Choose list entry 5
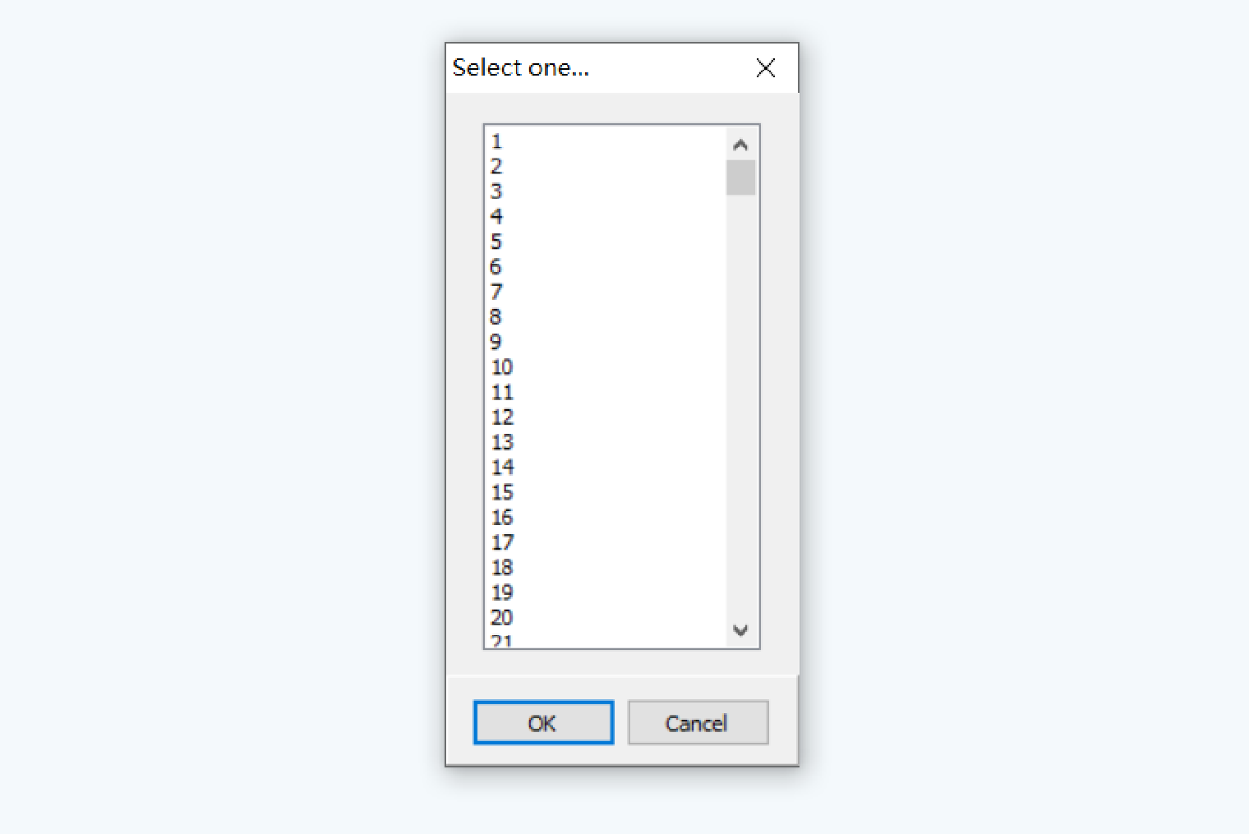The height and width of the screenshot is (834, 1249). point(606,242)
